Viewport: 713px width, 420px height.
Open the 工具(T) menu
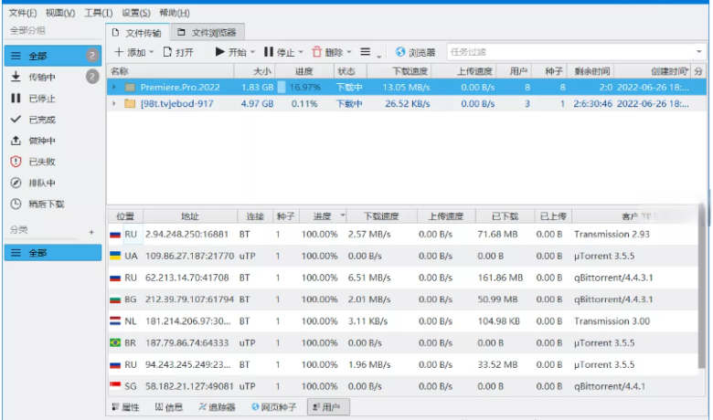[x=98, y=13]
